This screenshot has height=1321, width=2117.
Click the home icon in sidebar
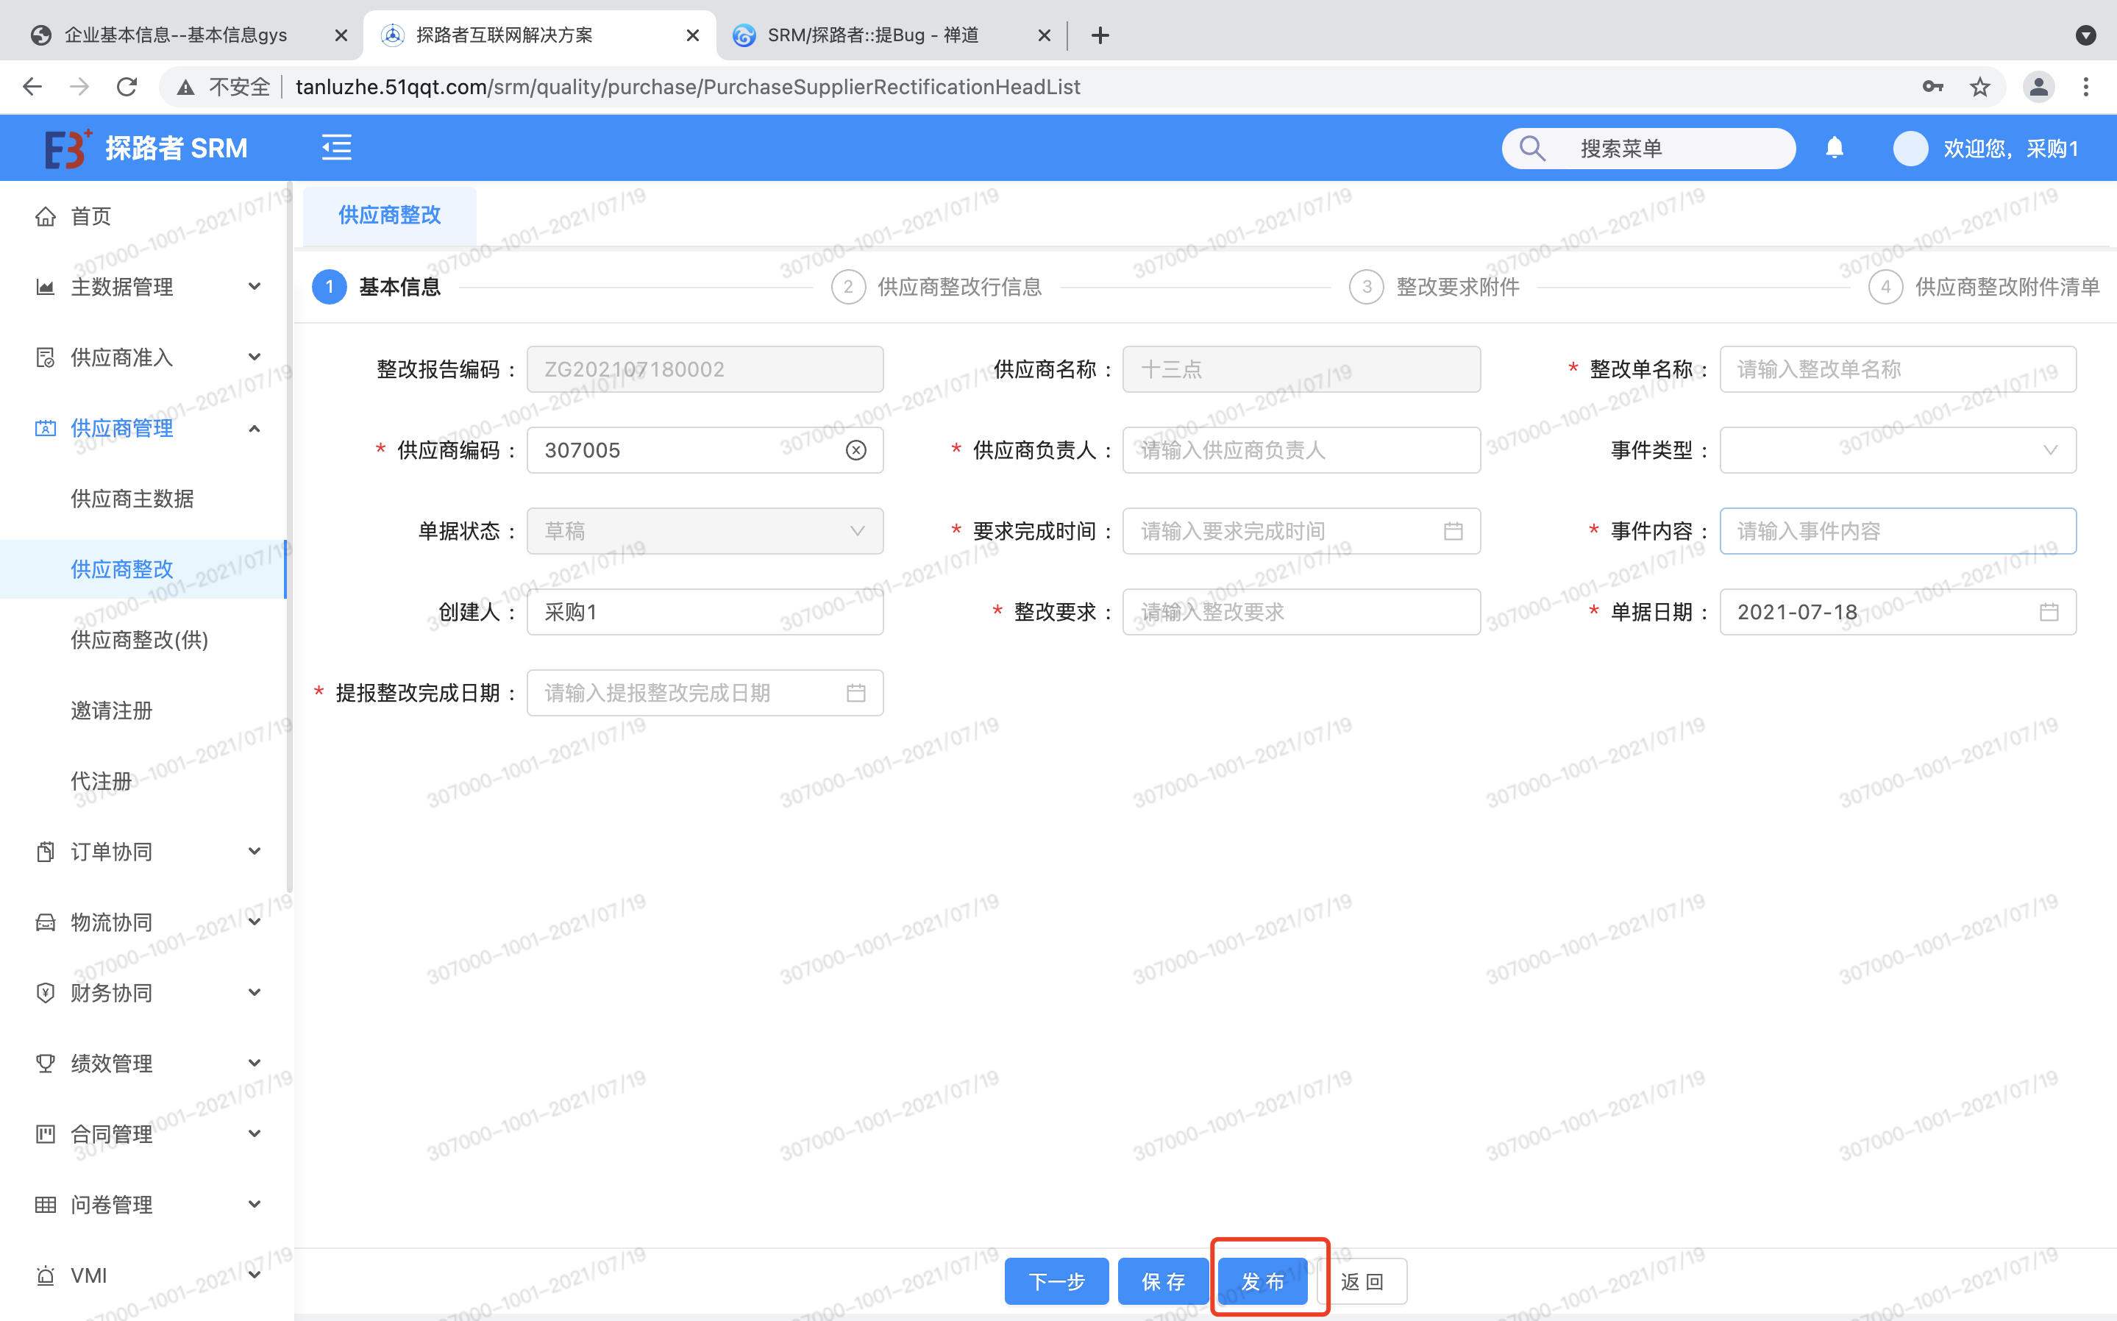point(46,216)
